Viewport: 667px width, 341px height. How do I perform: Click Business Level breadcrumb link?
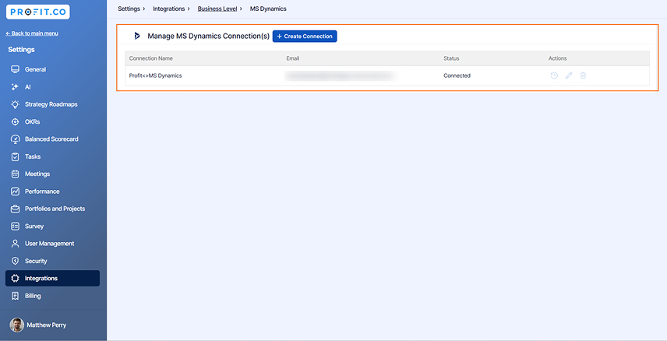point(217,9)
